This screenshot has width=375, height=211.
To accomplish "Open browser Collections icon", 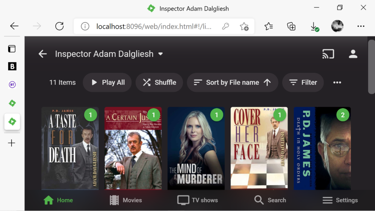I will click(x=291, y=26).
